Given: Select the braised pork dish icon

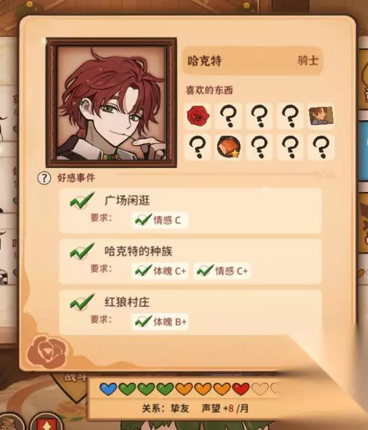Looking at the screenshot, I should point(229,147).
